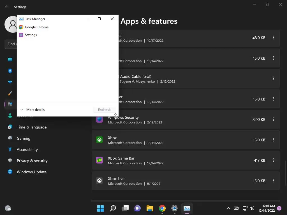
Task: Click the Bluetooth icon in Settings sidebar
Action: coord(10,71)
